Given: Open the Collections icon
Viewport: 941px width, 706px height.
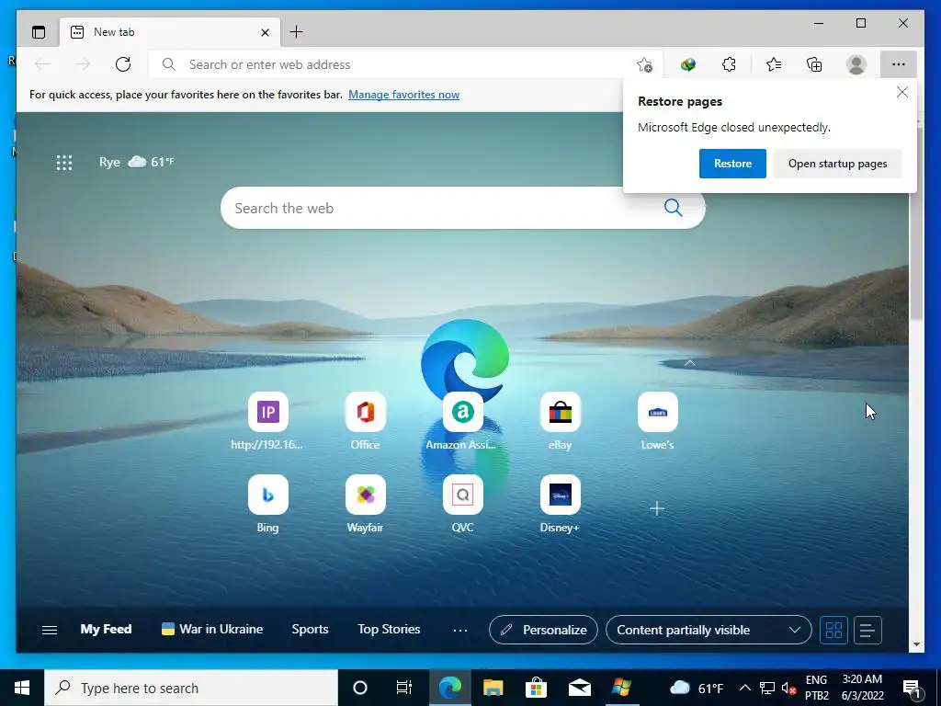Looking at the screenshot, I should (814, 64).
